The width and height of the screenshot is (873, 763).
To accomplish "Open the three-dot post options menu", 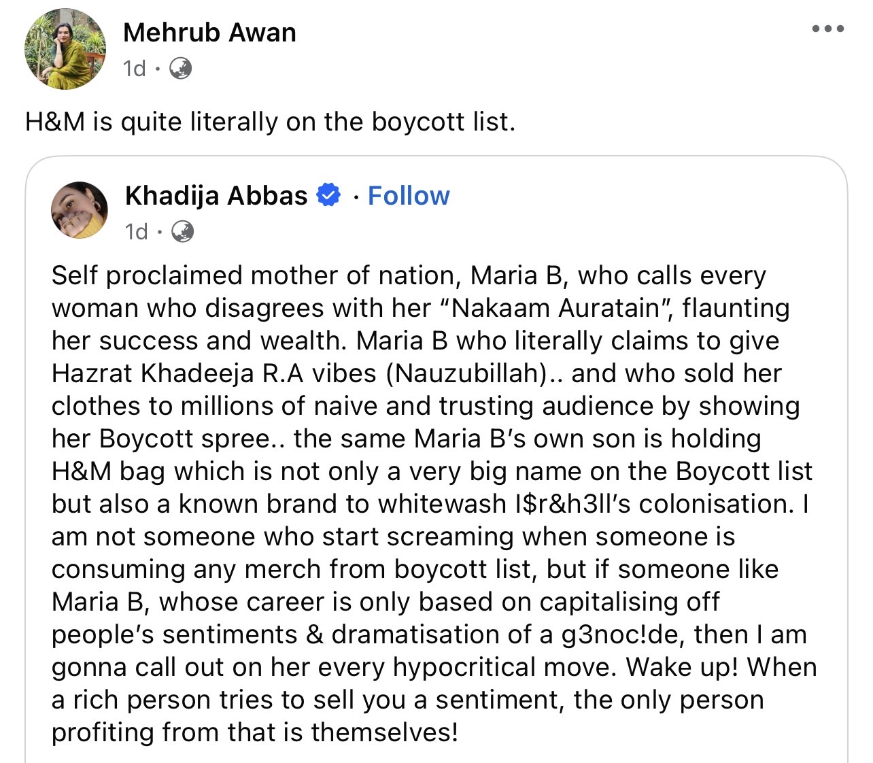I will click(x=827, y=29).
